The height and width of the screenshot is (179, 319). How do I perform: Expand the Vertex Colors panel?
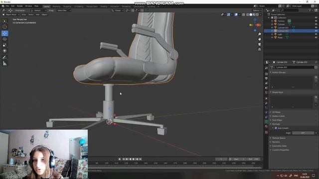278,116
